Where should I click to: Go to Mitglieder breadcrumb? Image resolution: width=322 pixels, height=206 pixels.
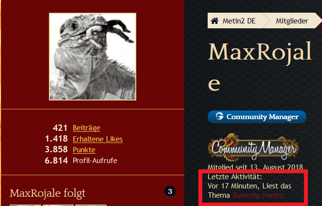(292, 21)
